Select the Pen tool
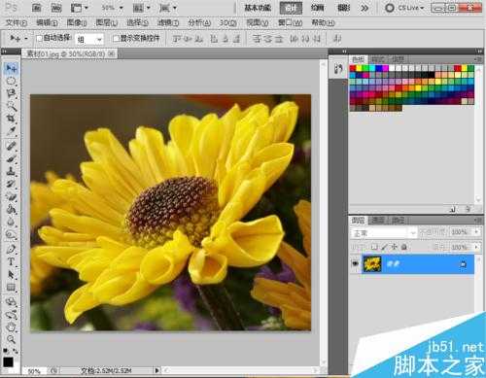The width and height of the screenshot is (486, 378). (x=12, y=249)
